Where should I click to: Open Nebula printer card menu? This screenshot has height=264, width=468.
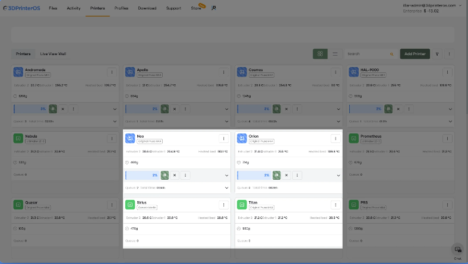112,138
